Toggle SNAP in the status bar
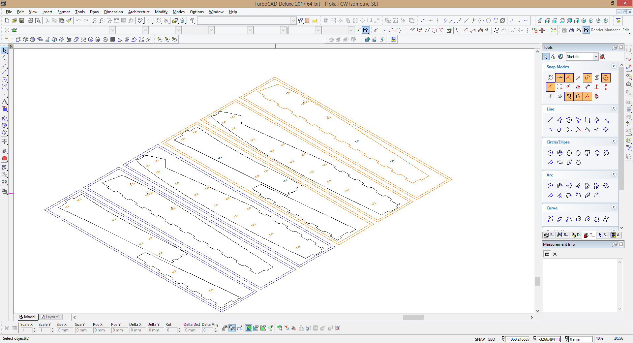Viewport: 633px width, 343px height. (x=480, y=339)
